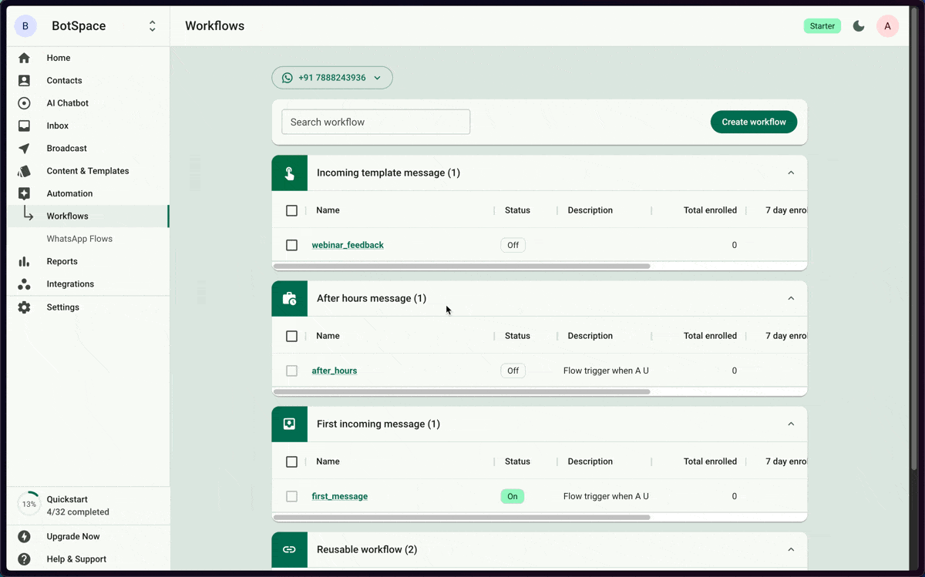Image resolution: width=925 pixels, height=577 pixels.
Task: Open the user avatar A menu
Action: coord(887,26)
